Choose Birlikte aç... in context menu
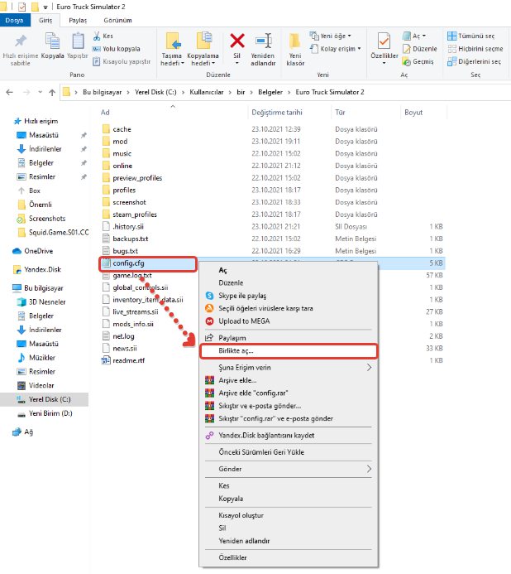511x574 pixels. pos(289,350)
